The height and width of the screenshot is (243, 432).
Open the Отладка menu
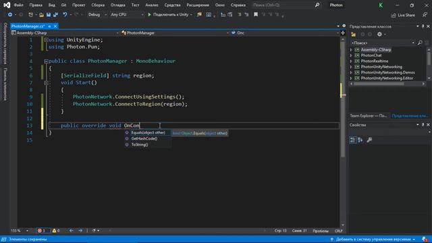pos(117,5)
